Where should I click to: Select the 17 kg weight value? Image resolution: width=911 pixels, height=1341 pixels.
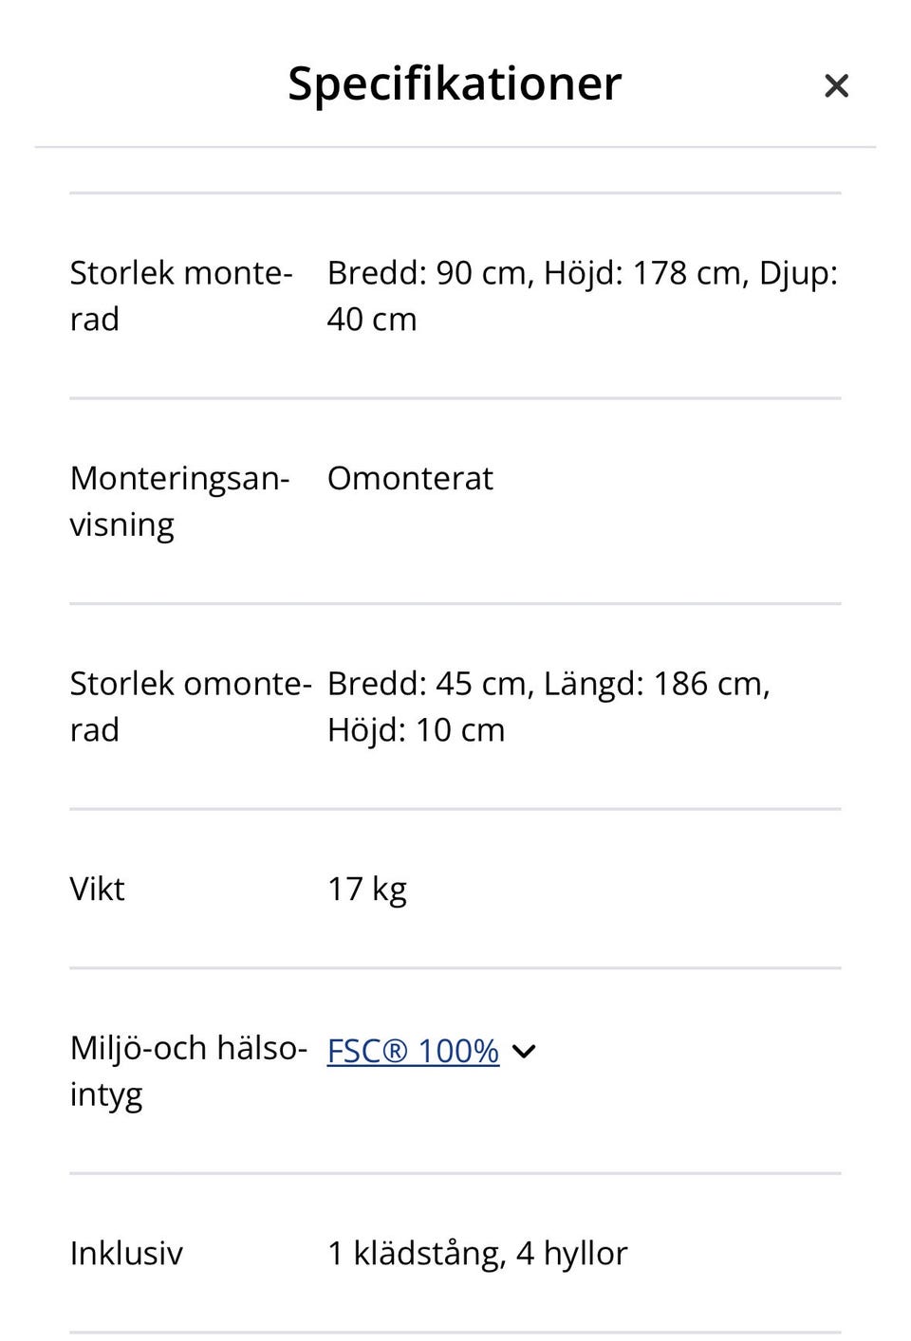click(367, 890)
